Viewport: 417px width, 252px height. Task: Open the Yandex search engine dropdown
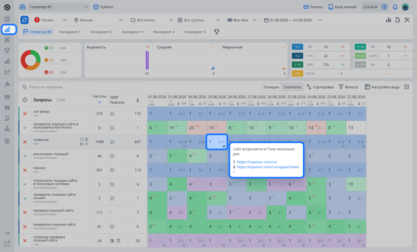(50, 20)
